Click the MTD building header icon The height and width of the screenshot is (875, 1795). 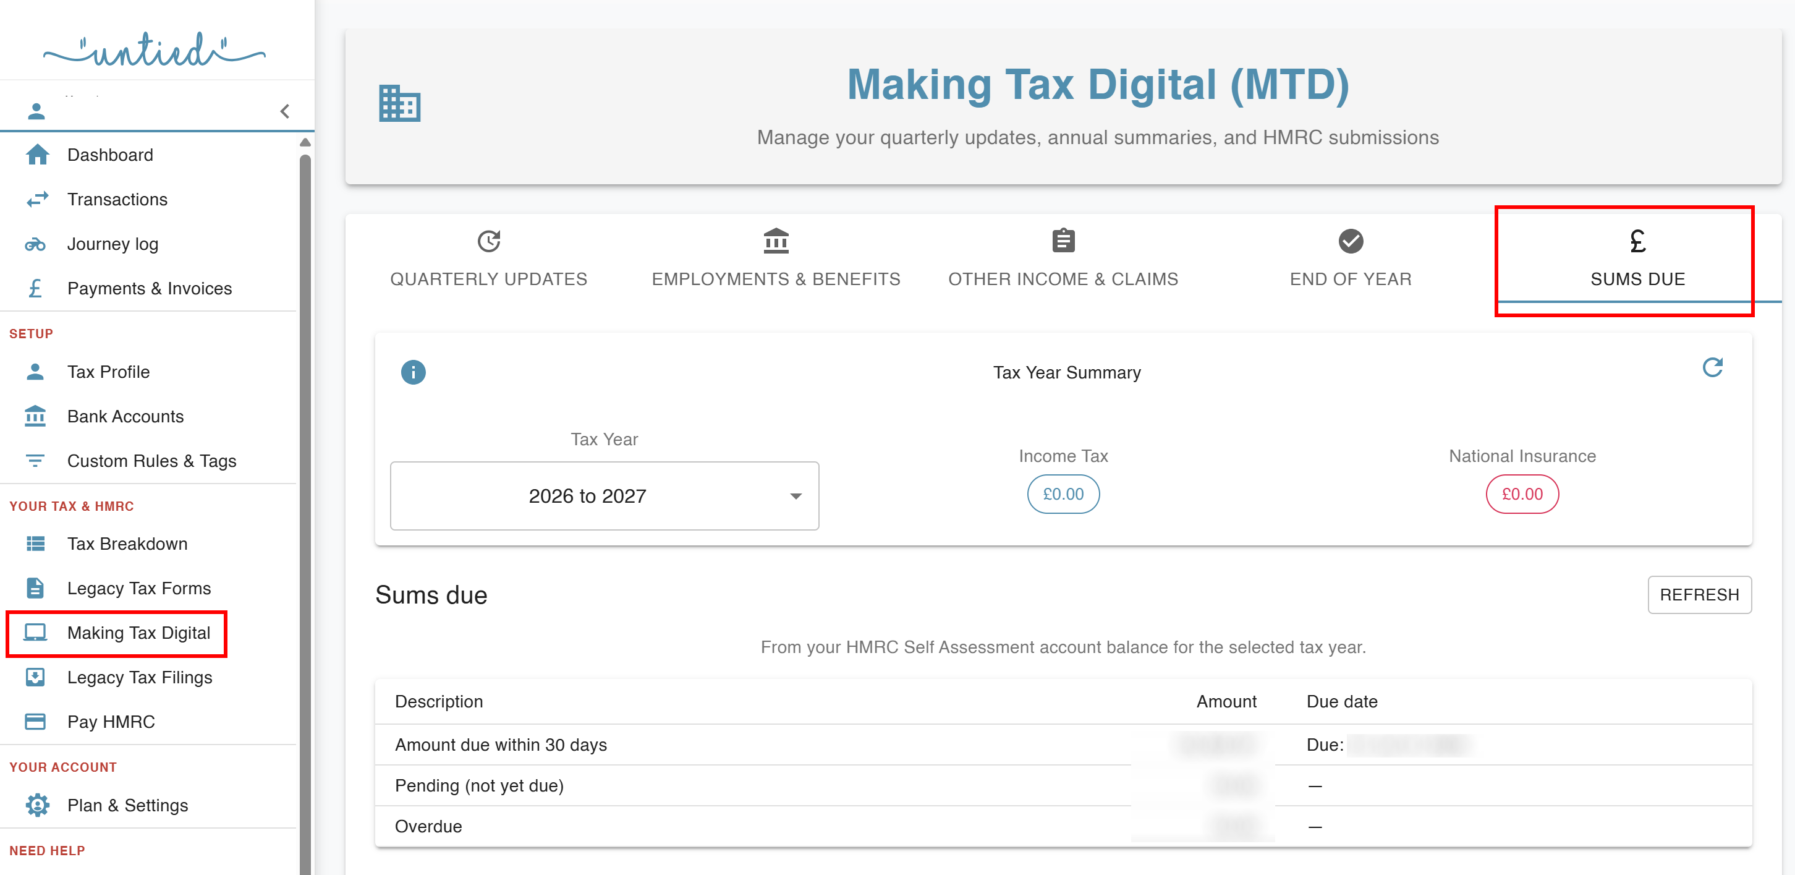tap(400, 103)
